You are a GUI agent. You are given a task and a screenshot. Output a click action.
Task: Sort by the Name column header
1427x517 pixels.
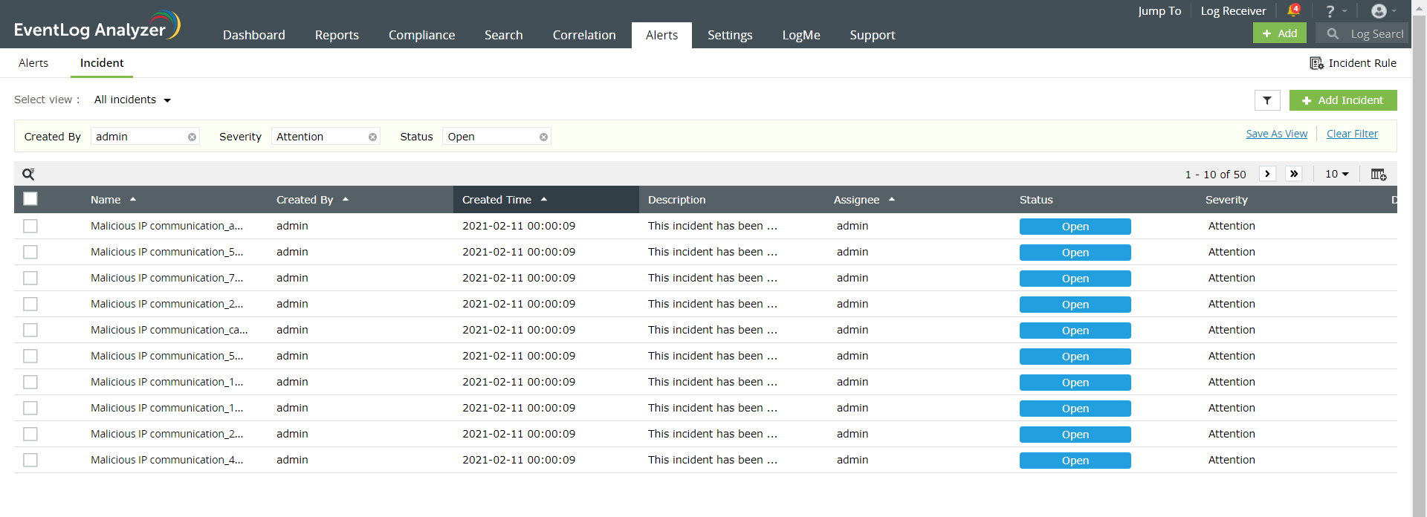point(106,200)
